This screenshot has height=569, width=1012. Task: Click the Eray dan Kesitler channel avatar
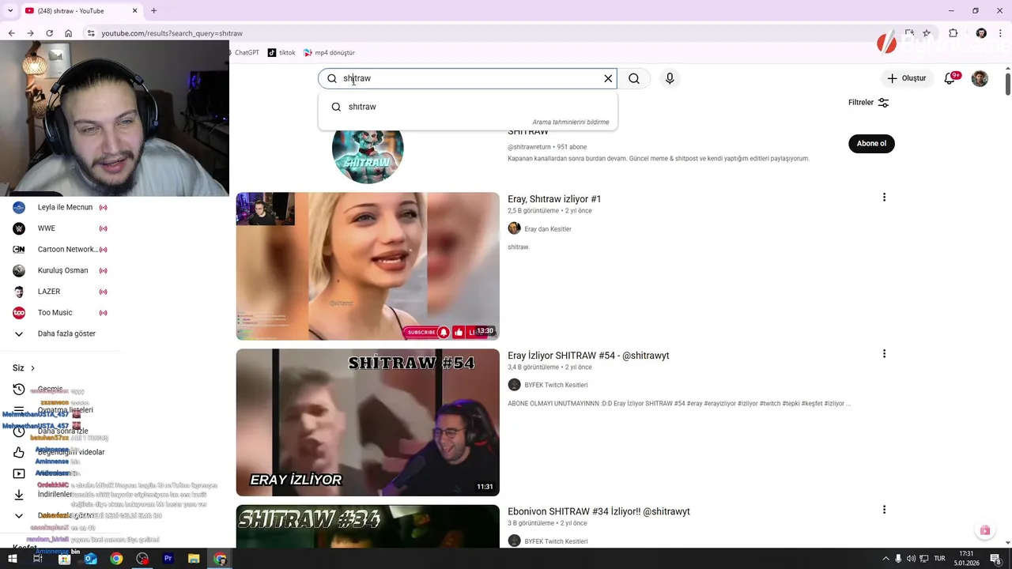click(x=514, y=228)
